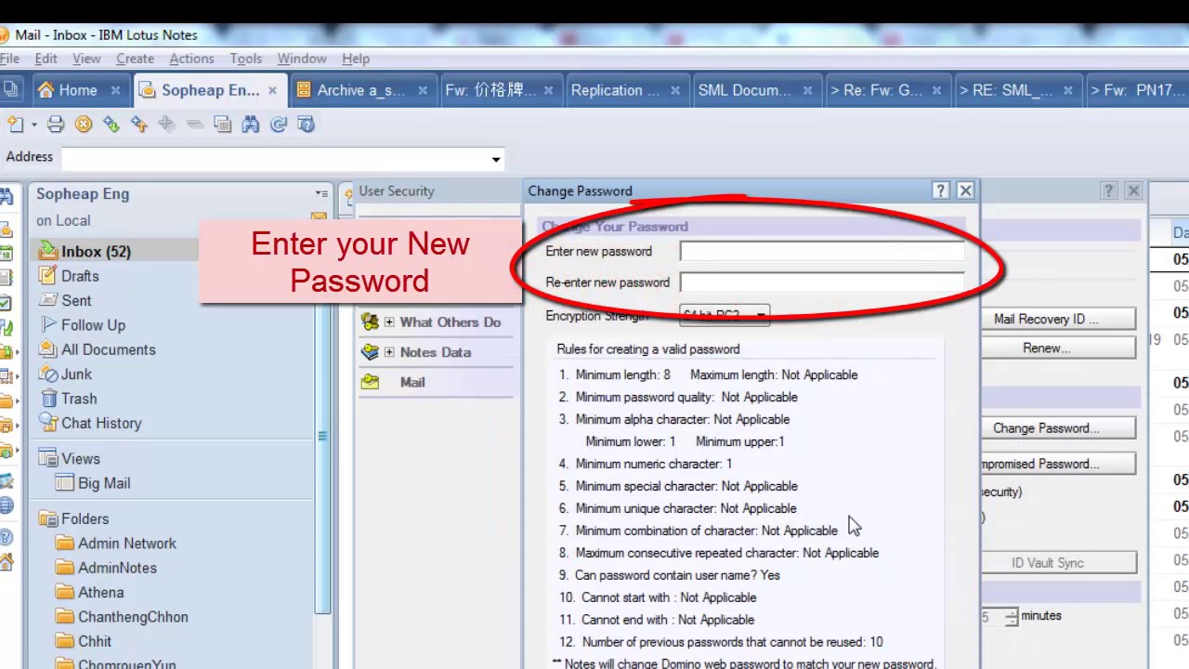The image size is (1189, 669).
Task: Expand What Others Do in User Security
Action: point(390,322)
